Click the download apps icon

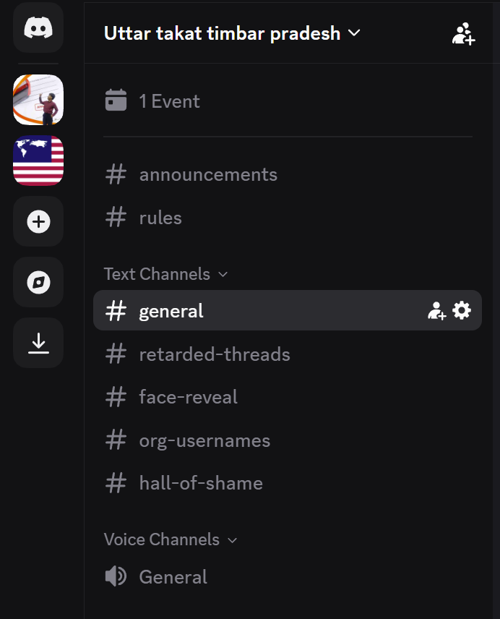(x=38, y=342)
